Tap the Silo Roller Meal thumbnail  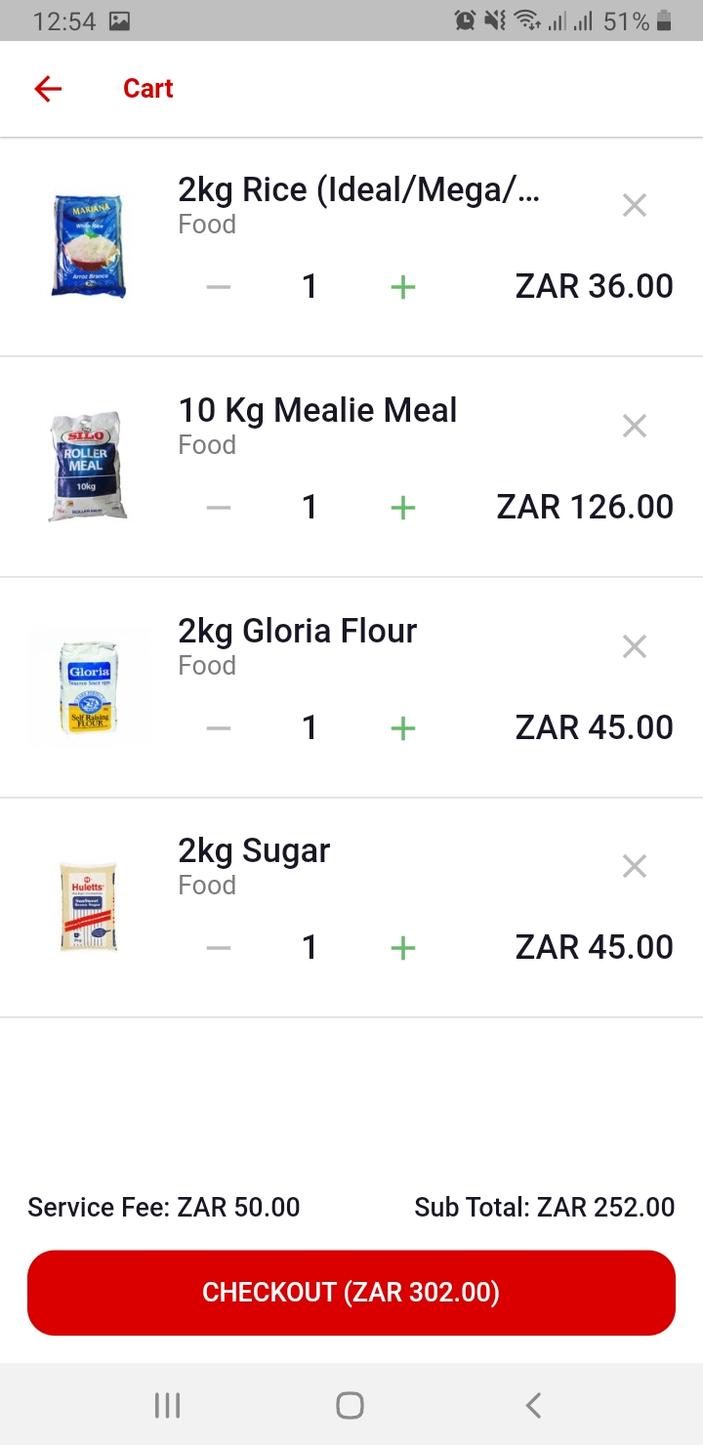(88, 467)
